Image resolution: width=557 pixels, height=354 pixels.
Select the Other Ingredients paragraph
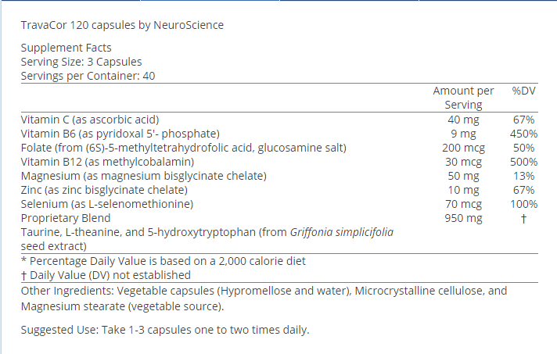point(264,299)
